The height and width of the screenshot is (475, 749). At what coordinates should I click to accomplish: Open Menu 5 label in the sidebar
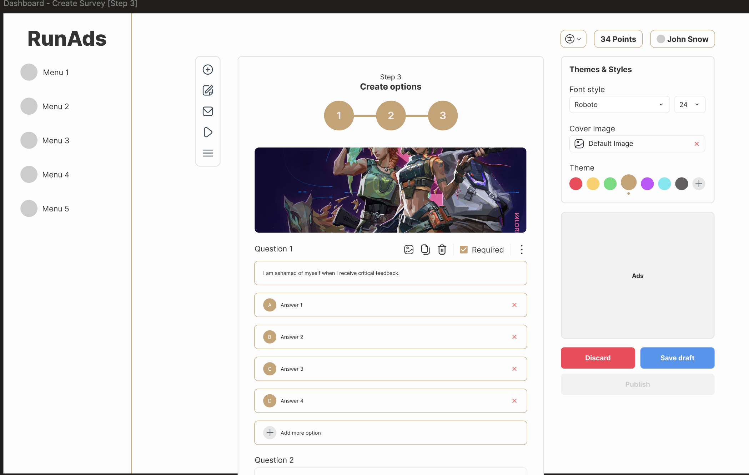pyautogui.click(x=56, y=209)
